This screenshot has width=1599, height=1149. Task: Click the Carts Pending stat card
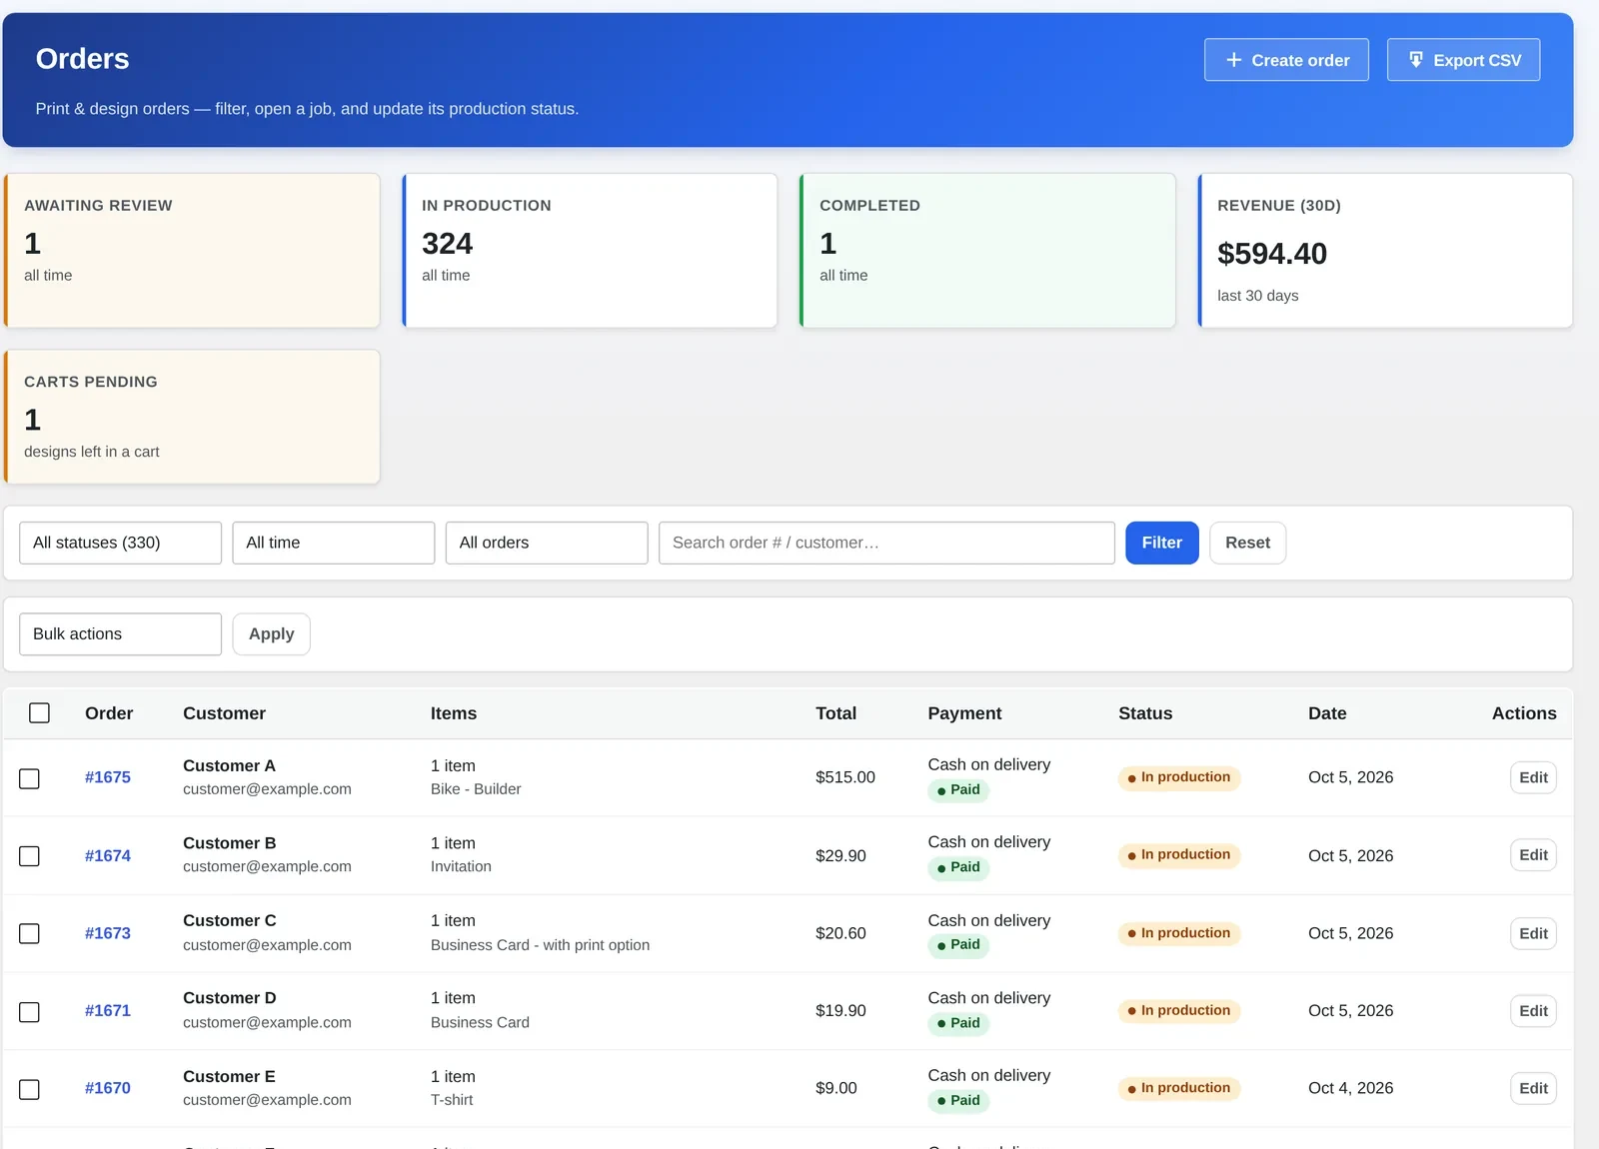[192, 417]
